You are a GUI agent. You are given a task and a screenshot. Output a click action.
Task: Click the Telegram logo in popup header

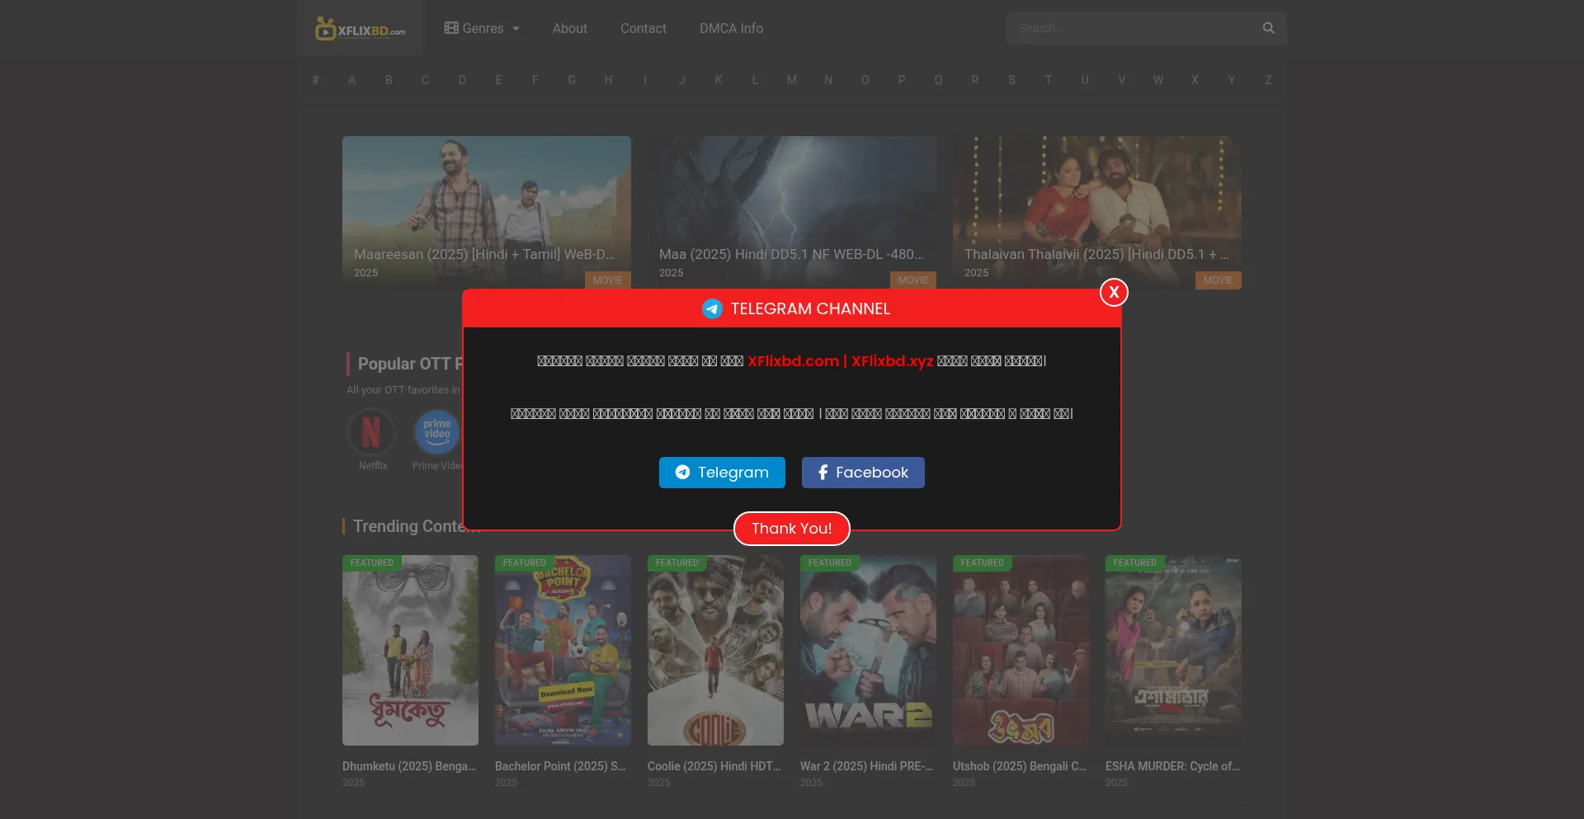(x=712, y=308)
